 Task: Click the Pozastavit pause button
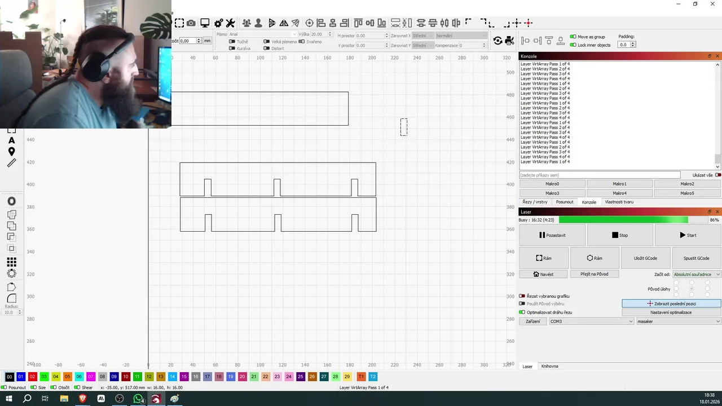point(552,235)
